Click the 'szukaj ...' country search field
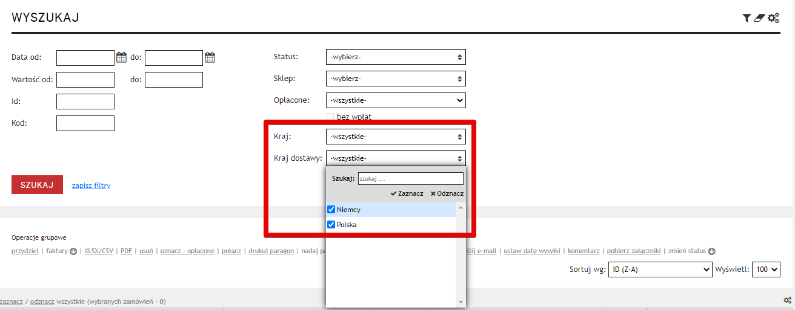Image resolution: width=795 pixels, height=310 pixels. 410,179
